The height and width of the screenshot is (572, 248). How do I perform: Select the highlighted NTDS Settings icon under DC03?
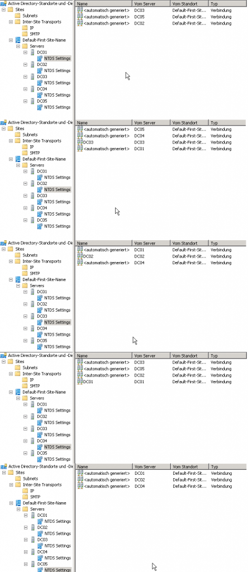click(40, 322)
